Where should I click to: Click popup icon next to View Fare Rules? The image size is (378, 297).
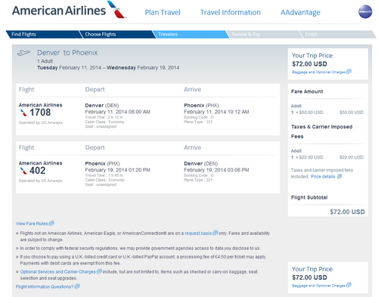[x=51, y=223]
